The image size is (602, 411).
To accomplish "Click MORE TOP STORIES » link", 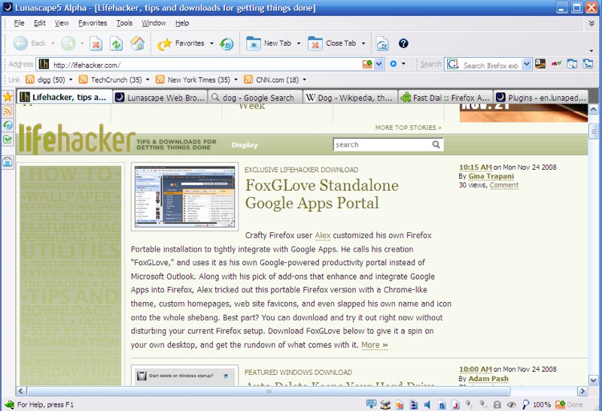I will click(x=408, y=128).
